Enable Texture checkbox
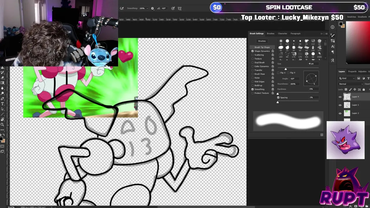 [x=252, y=59]
